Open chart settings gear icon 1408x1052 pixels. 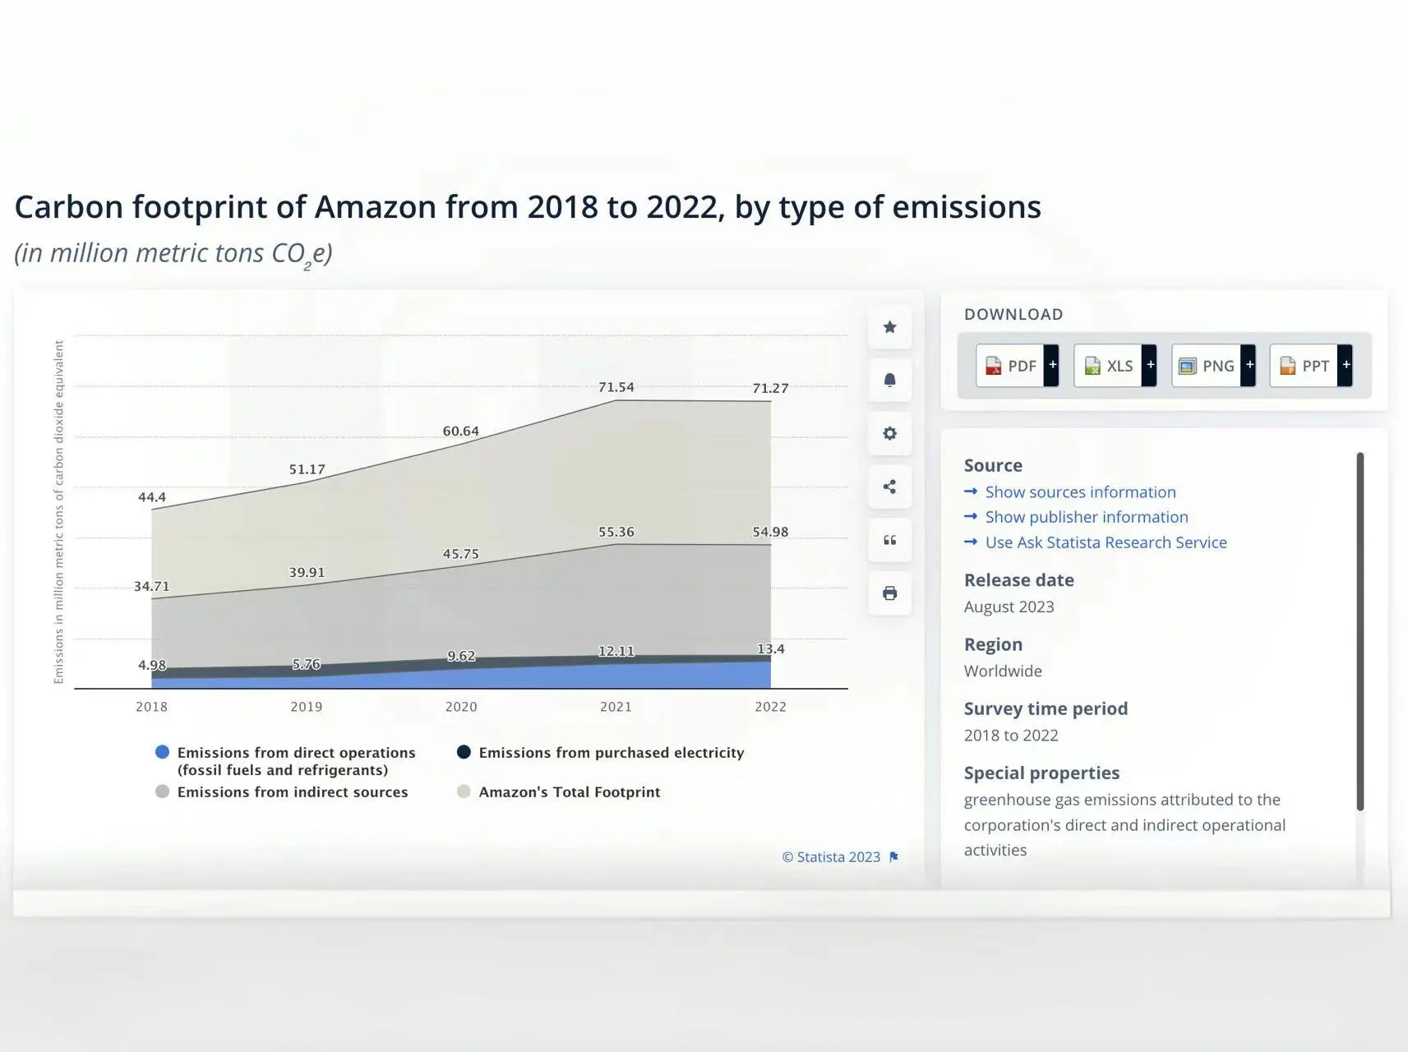click(x=889, y=433)
